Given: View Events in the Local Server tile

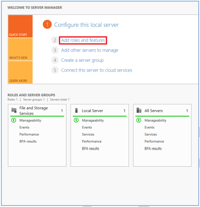Looking at the screenshot, I should coord(87,128).
